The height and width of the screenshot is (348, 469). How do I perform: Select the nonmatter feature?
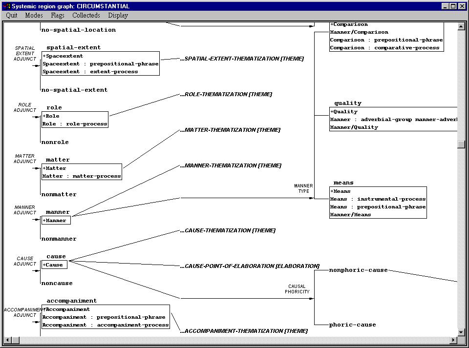click(59, 194)
